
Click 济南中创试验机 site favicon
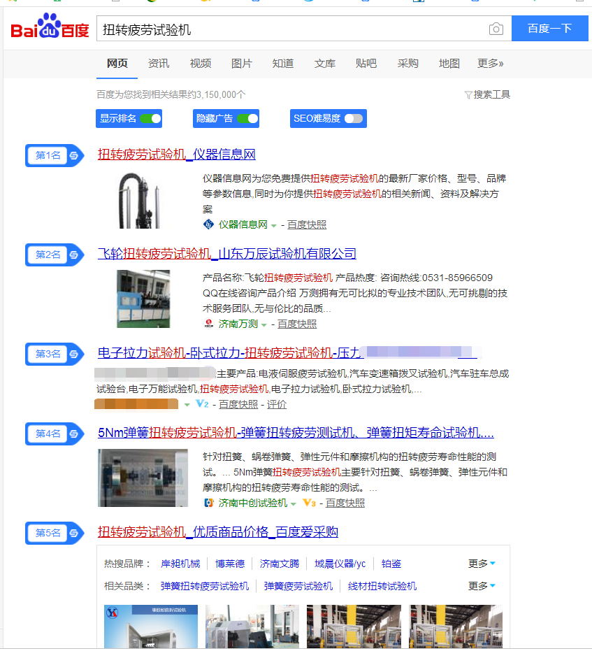209,503
